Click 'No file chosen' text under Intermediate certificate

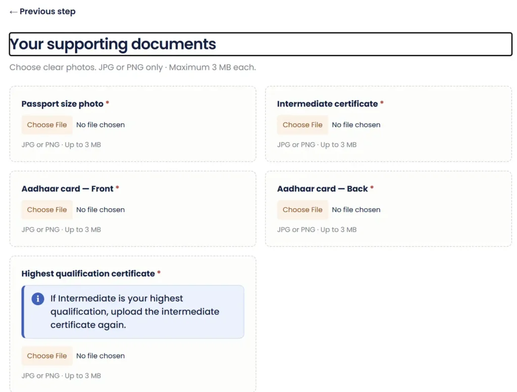pyautogui.click(x=356, y=125)
